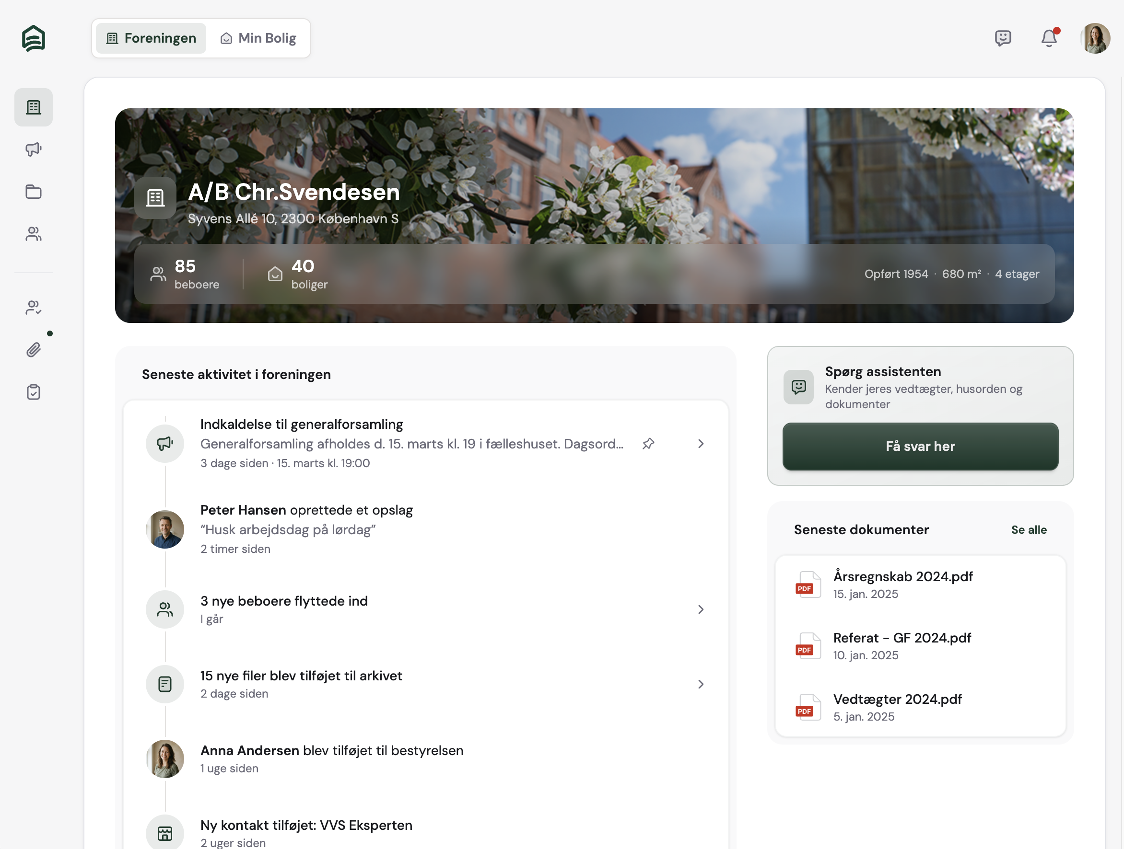Click the Se alle documents link
Screen dimensions: 1124x849
pos(1029,529)
